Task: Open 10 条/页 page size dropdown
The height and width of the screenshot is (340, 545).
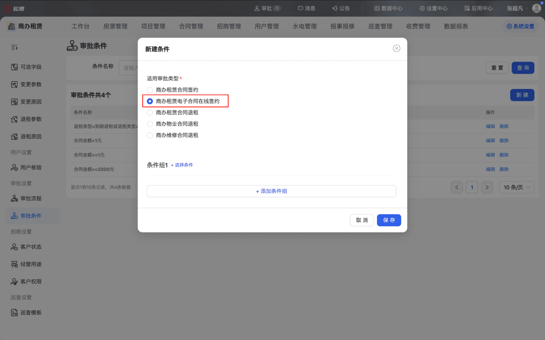Action: tap(517, 187)
